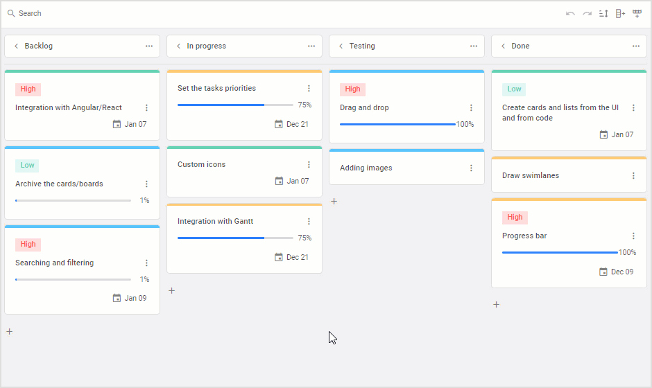This screenshot has height=388, width=652.
Task: Click the undo arrow icon
Action: [x=570, y=14]
